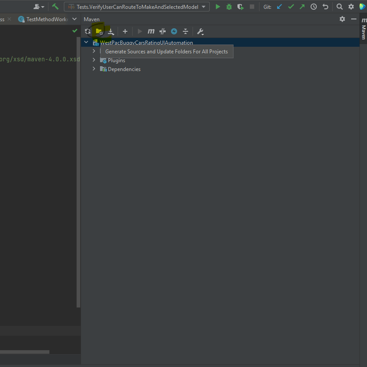Show Git history clock icon
The width and height of the screenshot is (367, 367).
coord(314,7)
